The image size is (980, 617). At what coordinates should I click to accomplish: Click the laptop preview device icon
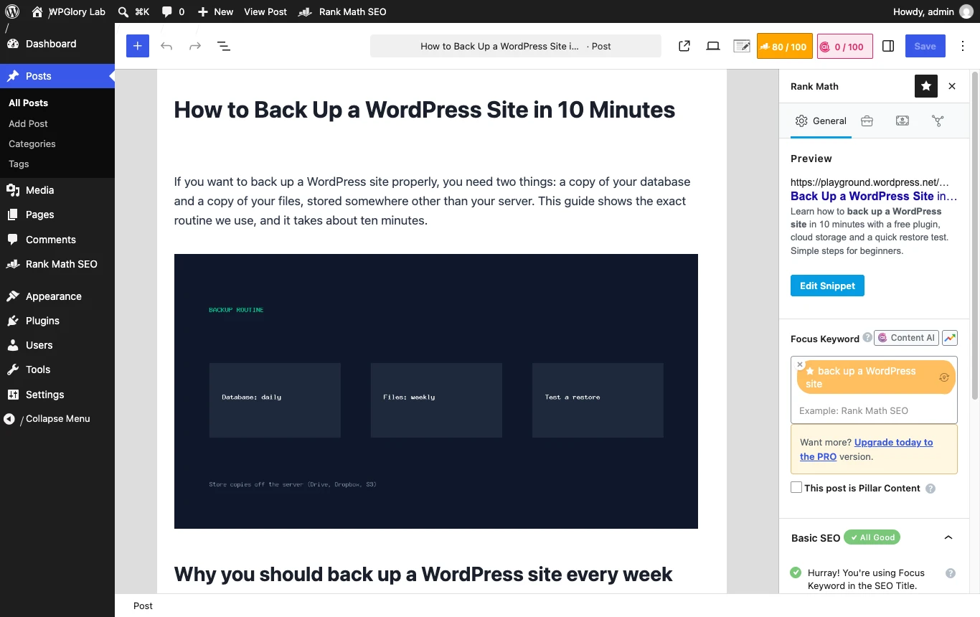(x=713, y=46)
